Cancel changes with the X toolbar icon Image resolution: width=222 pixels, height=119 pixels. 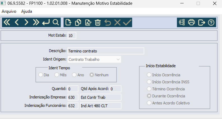click(x=117, y=22)
